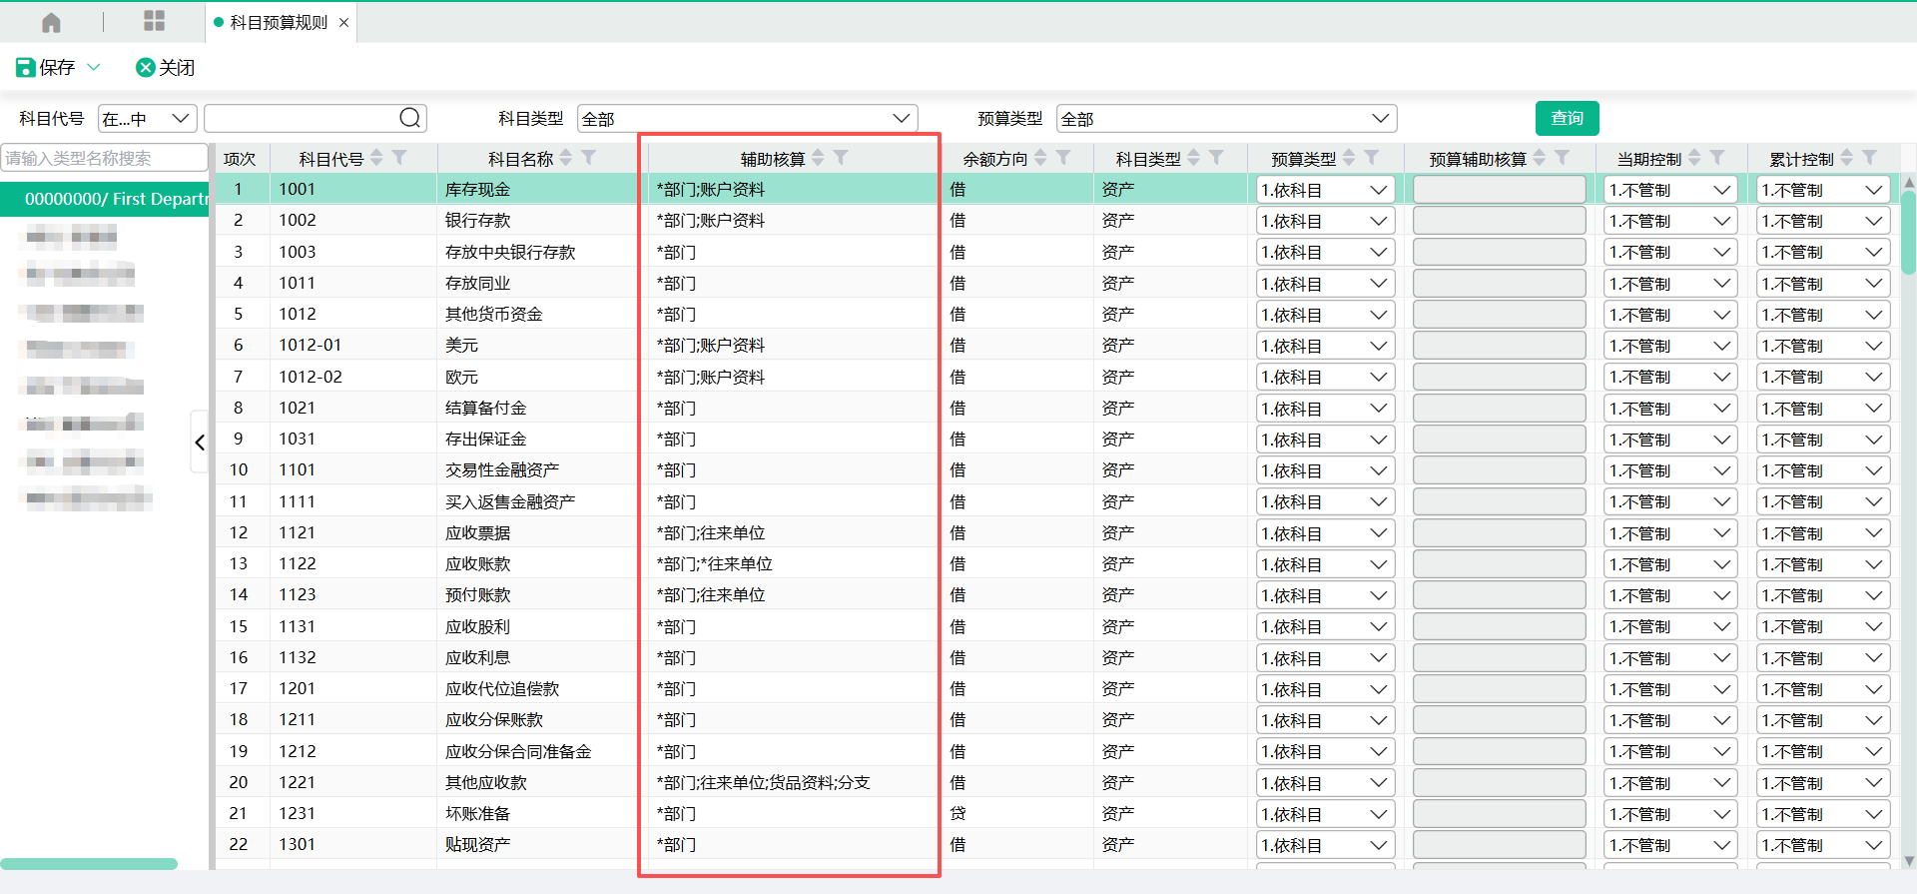Viewport: 1917px width, 894px height.
Task: Expand the 保存 button dropdown arrow
Action: (95, 67)
